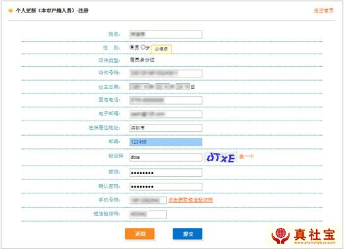
Task: Focus the 密码 password field
Action: 166,173
